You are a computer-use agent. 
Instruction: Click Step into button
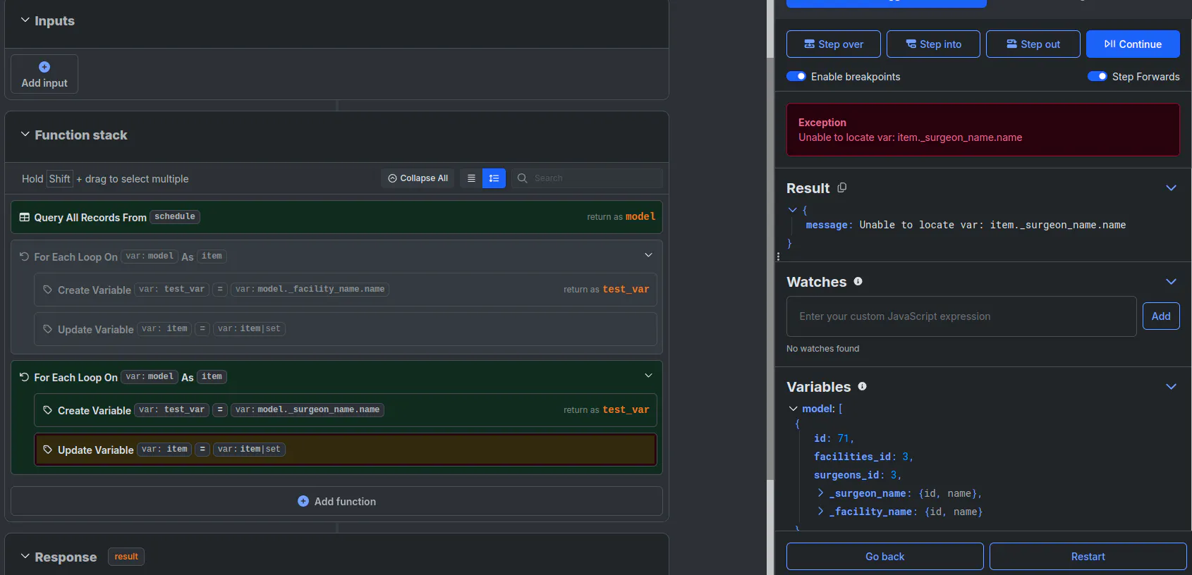point(933,44)
